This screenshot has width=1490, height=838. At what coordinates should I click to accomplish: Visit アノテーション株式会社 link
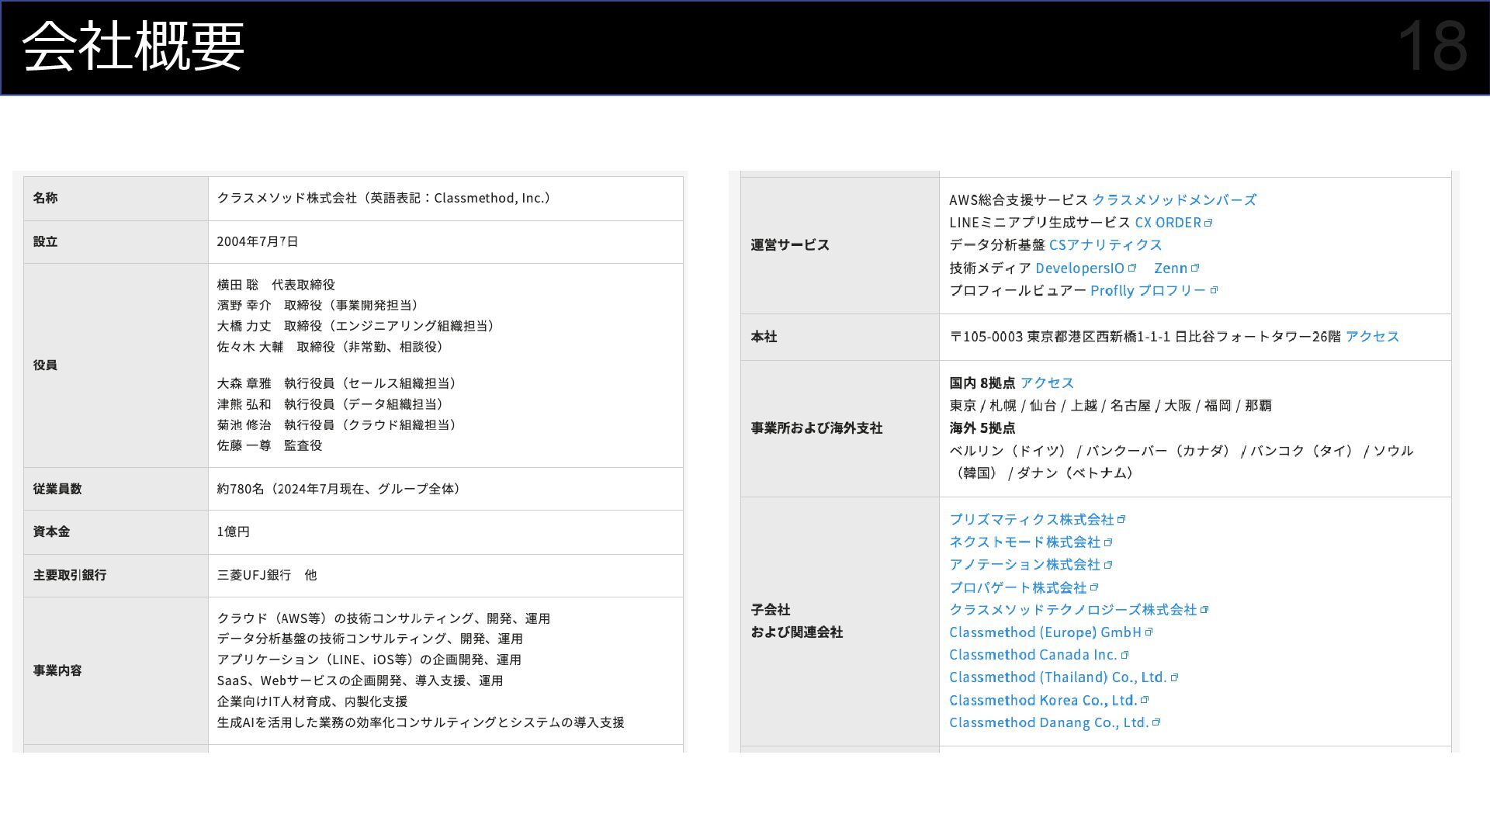click(1024, 565)
